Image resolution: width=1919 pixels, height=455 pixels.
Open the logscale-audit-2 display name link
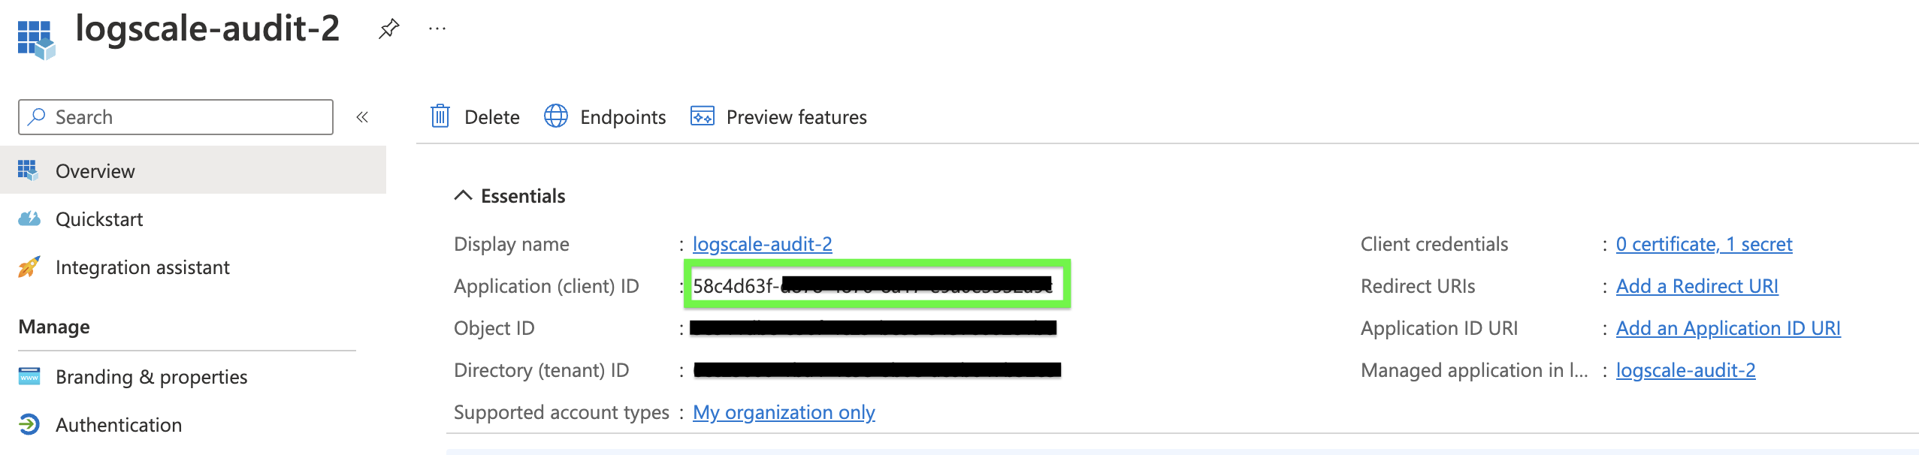tap(762, 244)
